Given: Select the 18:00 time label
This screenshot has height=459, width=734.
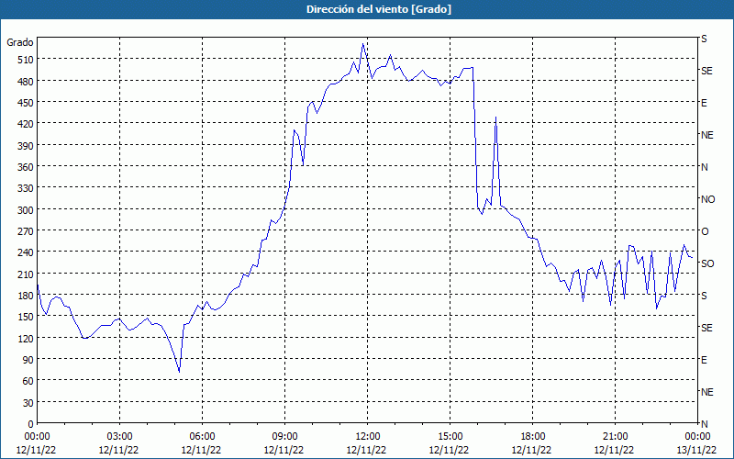Looking at the screenshot, I should (x=532, y=436).
